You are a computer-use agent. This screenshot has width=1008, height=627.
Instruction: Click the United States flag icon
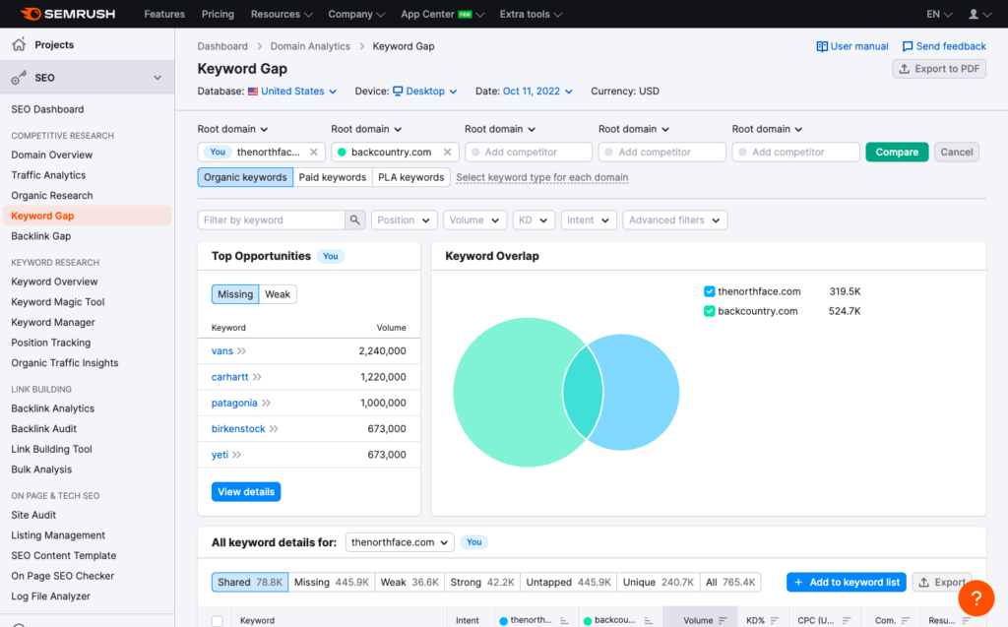[253, 92]
